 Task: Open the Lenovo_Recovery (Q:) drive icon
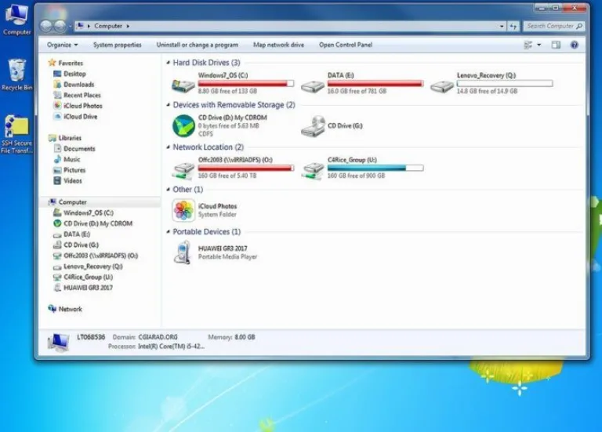(x=442, y=86)
